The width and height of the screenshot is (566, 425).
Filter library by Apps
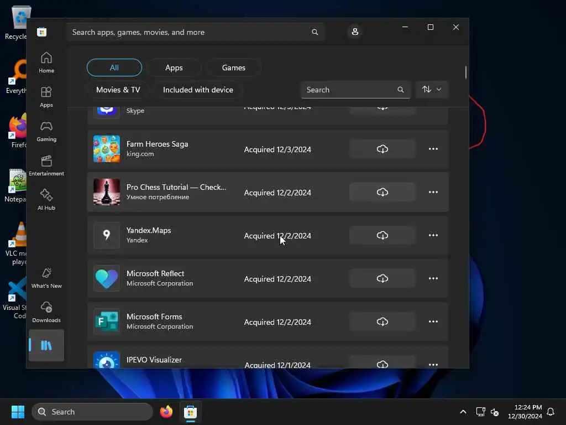point(174,68)
